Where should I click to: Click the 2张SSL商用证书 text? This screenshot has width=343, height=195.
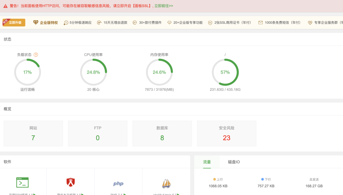(x=232, y=22)
